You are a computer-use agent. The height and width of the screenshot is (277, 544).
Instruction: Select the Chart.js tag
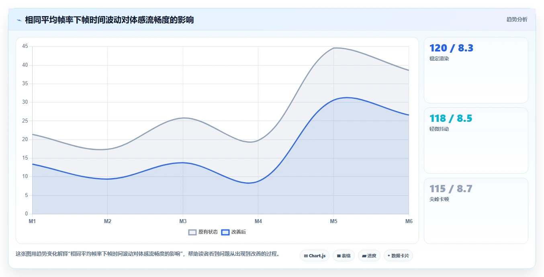315,256
